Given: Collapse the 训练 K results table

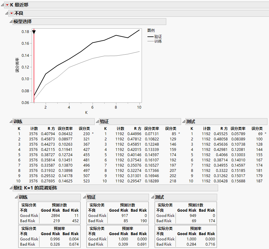Looking at the screenshot, I should [x=11, y=122].
